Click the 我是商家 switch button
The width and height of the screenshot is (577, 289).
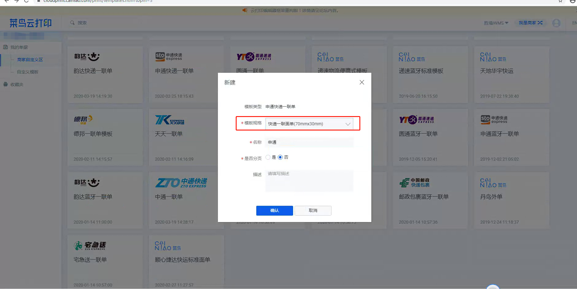coord(531,23)
